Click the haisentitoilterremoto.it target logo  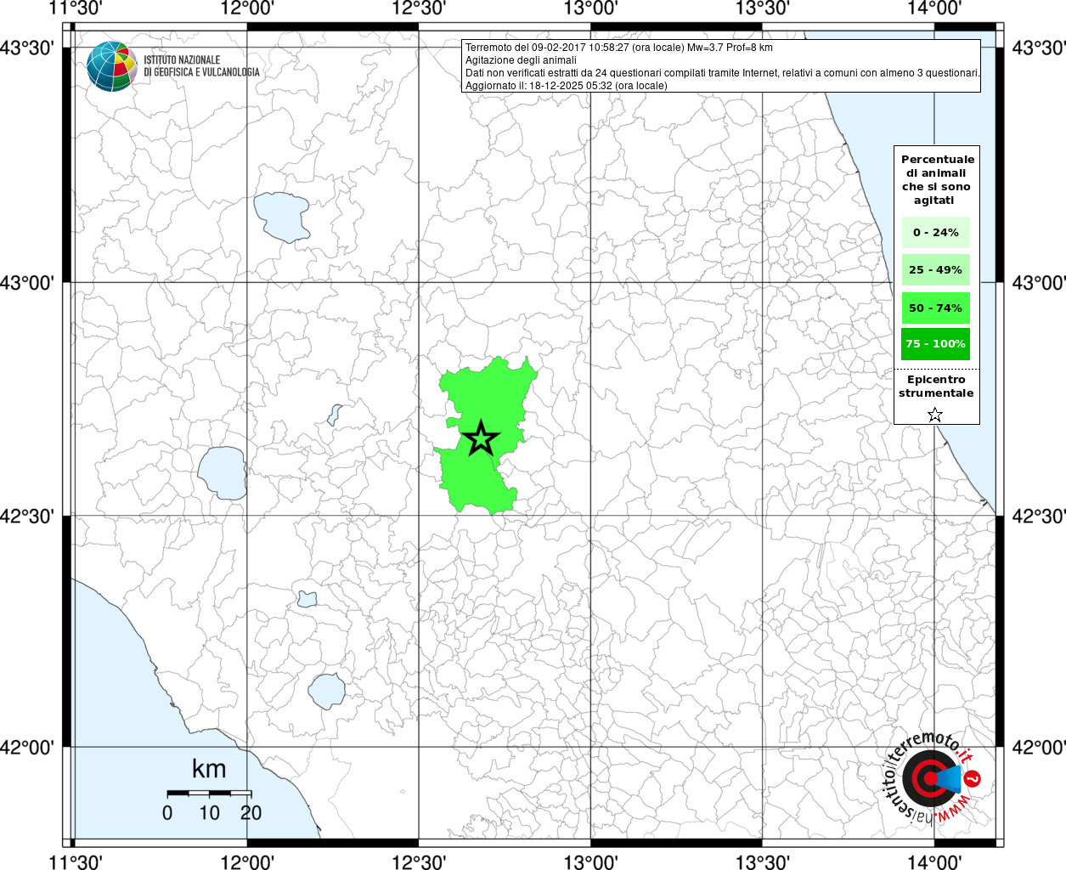point(933,779)
